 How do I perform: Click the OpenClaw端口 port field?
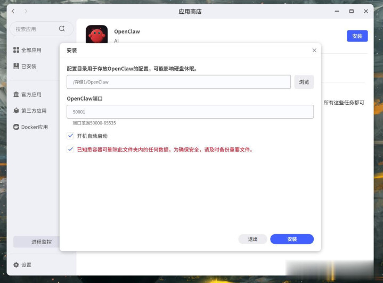190,112
